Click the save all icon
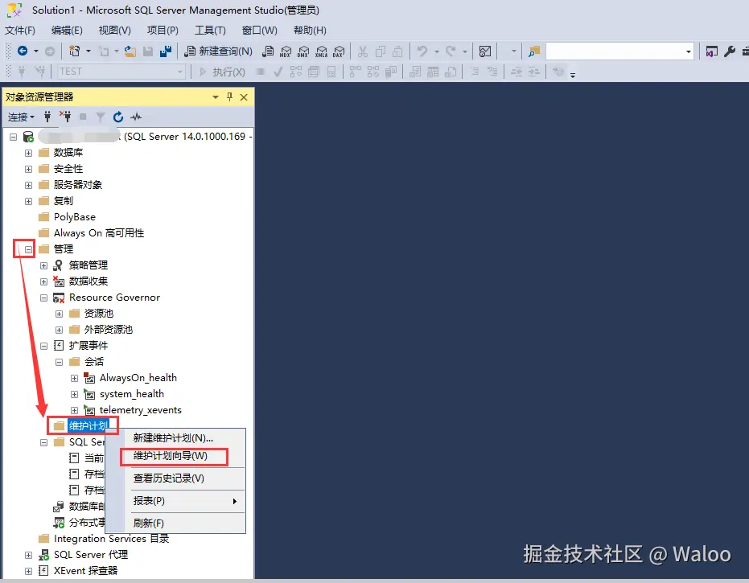 click(x=165, y=51)
